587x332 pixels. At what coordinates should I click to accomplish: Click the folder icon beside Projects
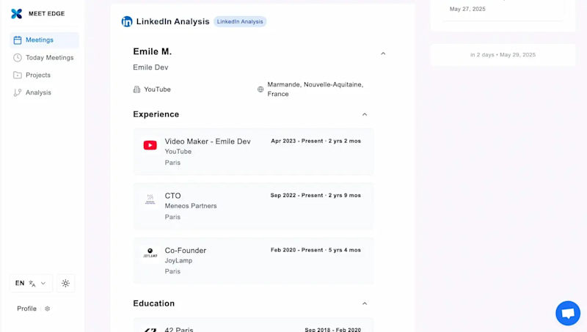[17, 75]
